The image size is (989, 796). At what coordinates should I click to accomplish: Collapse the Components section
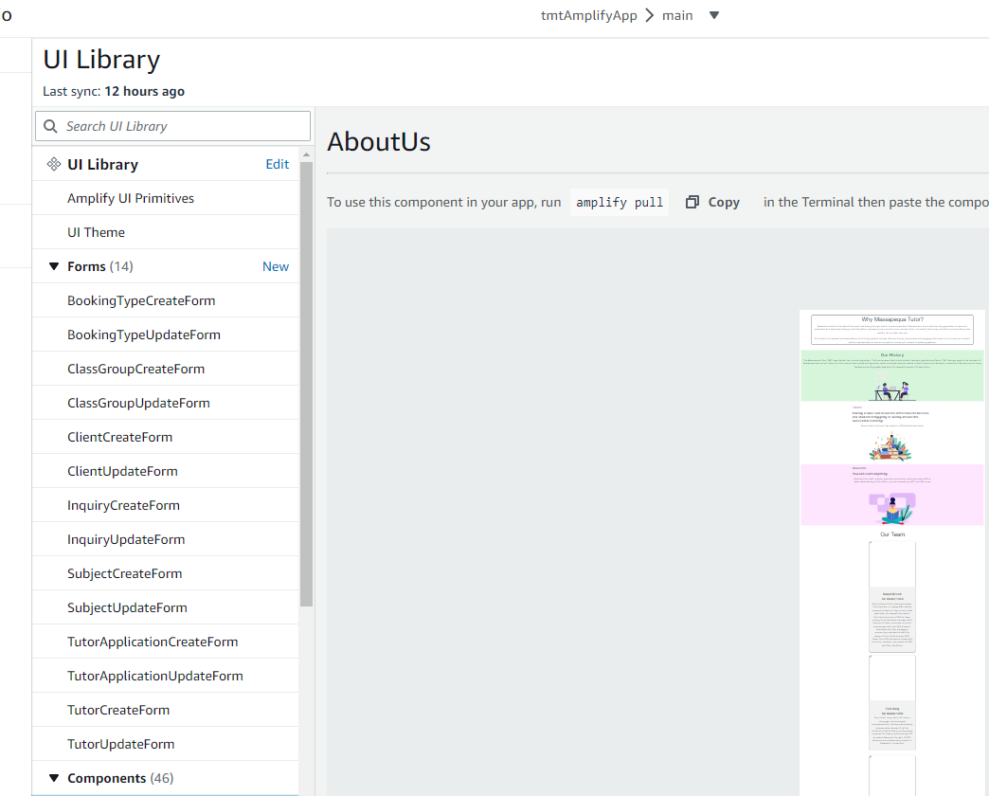54,777
